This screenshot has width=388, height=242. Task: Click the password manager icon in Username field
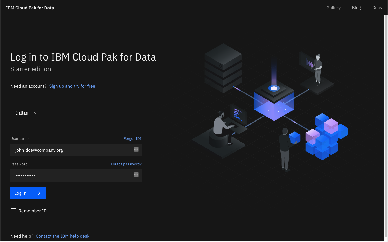(136, 149)
